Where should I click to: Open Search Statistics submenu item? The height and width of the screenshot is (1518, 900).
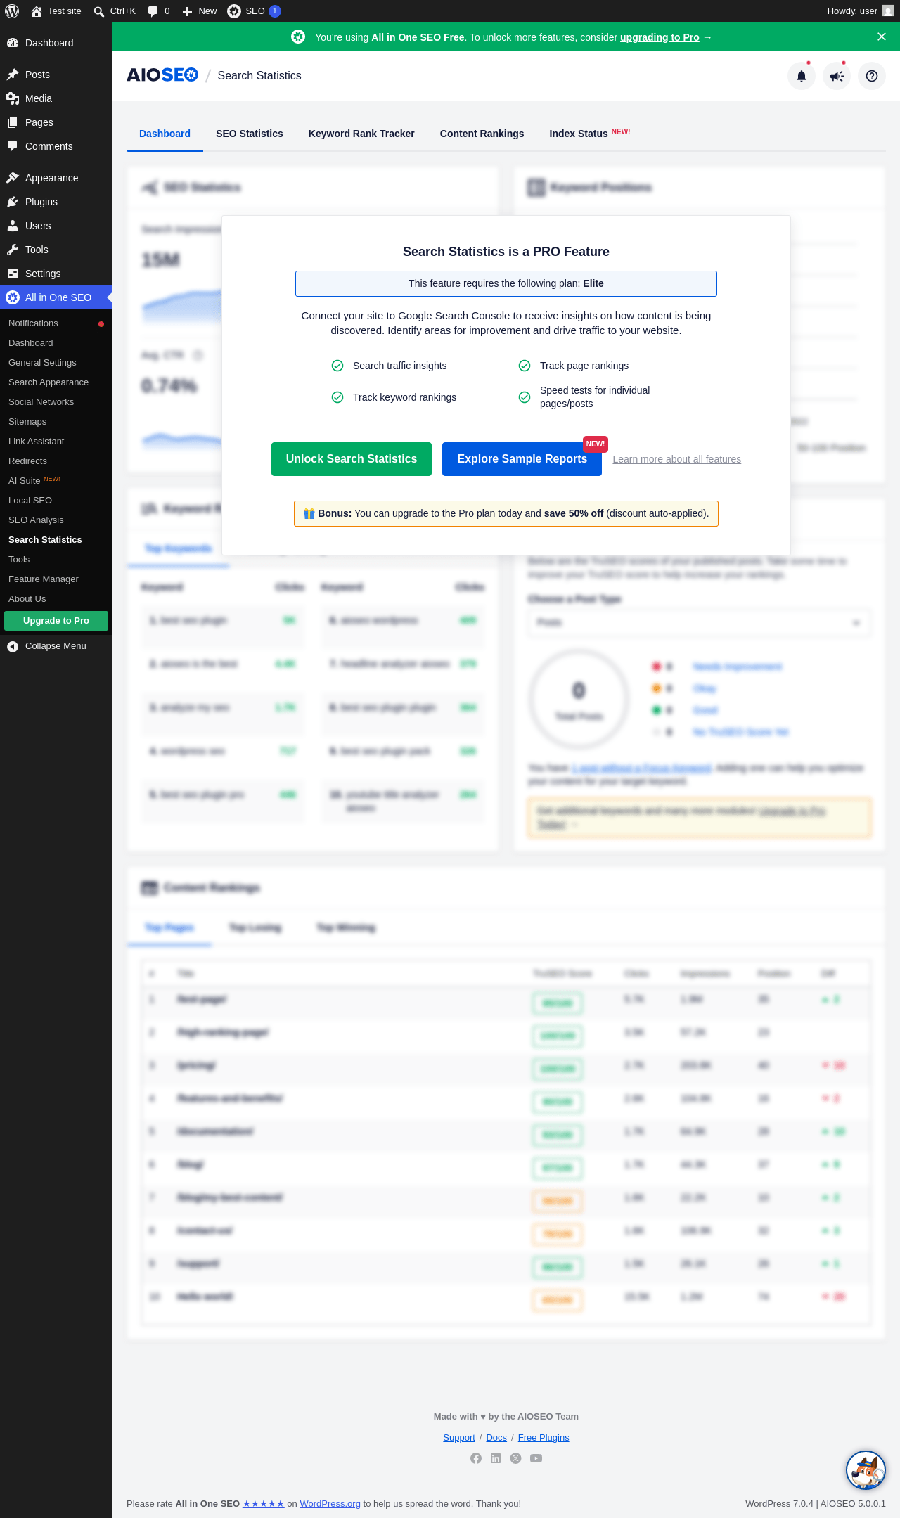[56, 540]
